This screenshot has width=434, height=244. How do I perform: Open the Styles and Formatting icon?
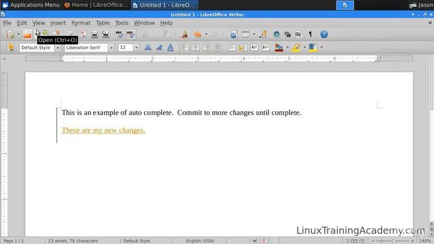pyautogui.click(x=11, y=47)
